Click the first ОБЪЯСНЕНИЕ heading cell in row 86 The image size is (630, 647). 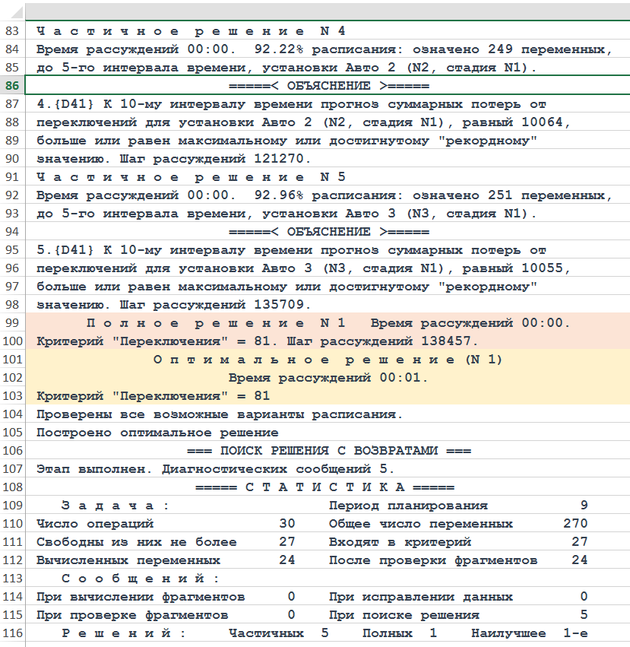pyautogui.click(x=328, y=86)
